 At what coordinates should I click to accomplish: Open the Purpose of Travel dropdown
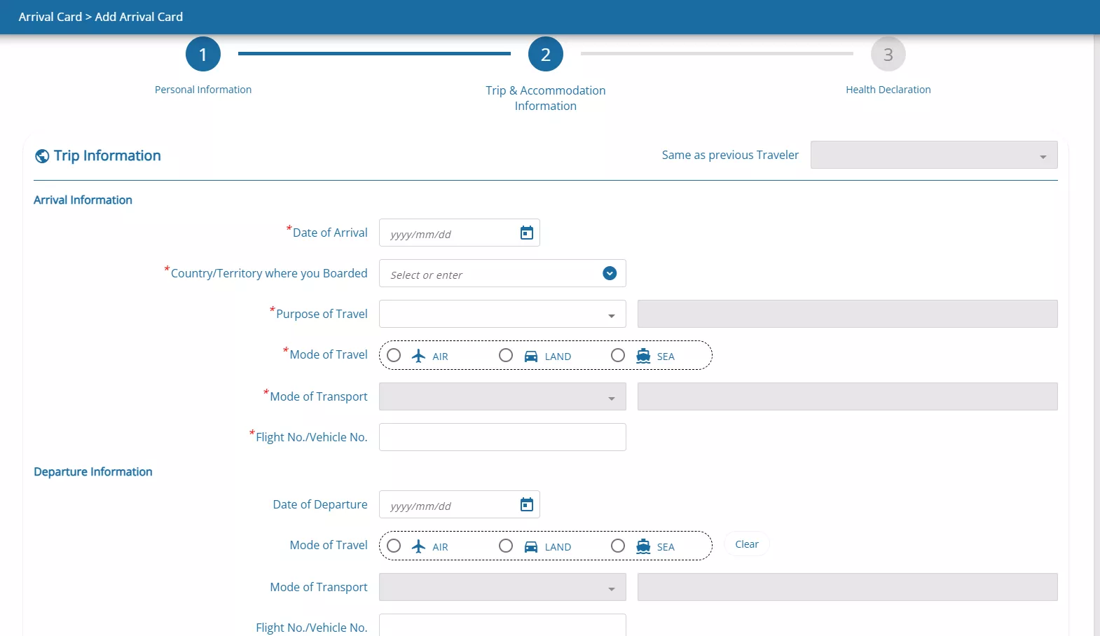coord(502,314)
